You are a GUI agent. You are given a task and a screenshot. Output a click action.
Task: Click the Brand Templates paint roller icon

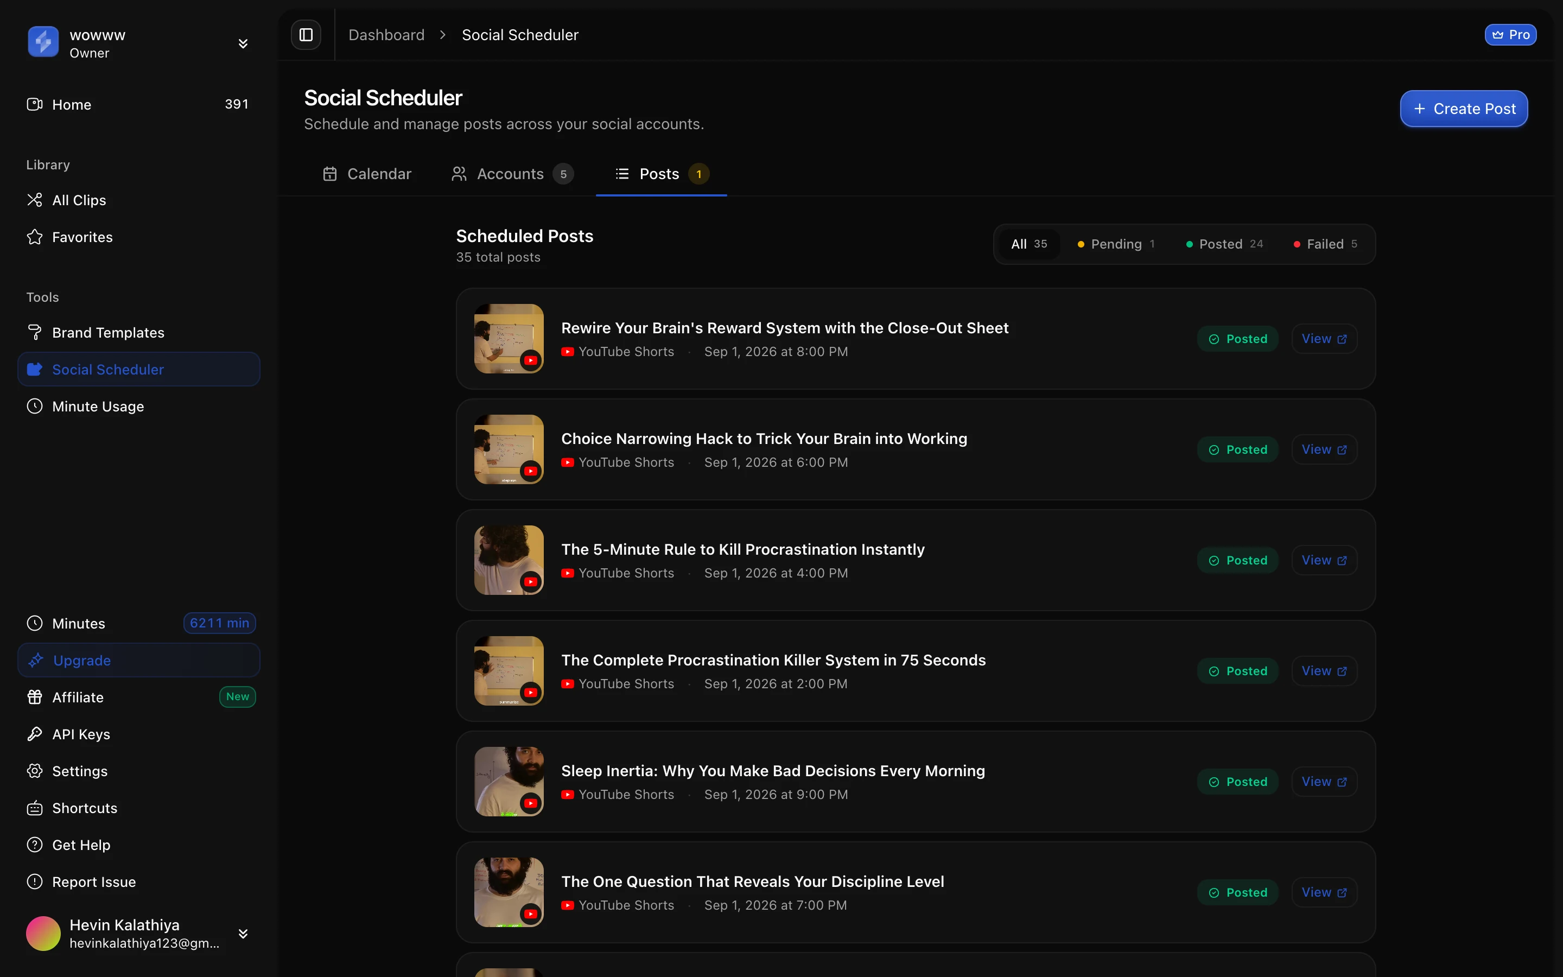click(x=35, y=333)
